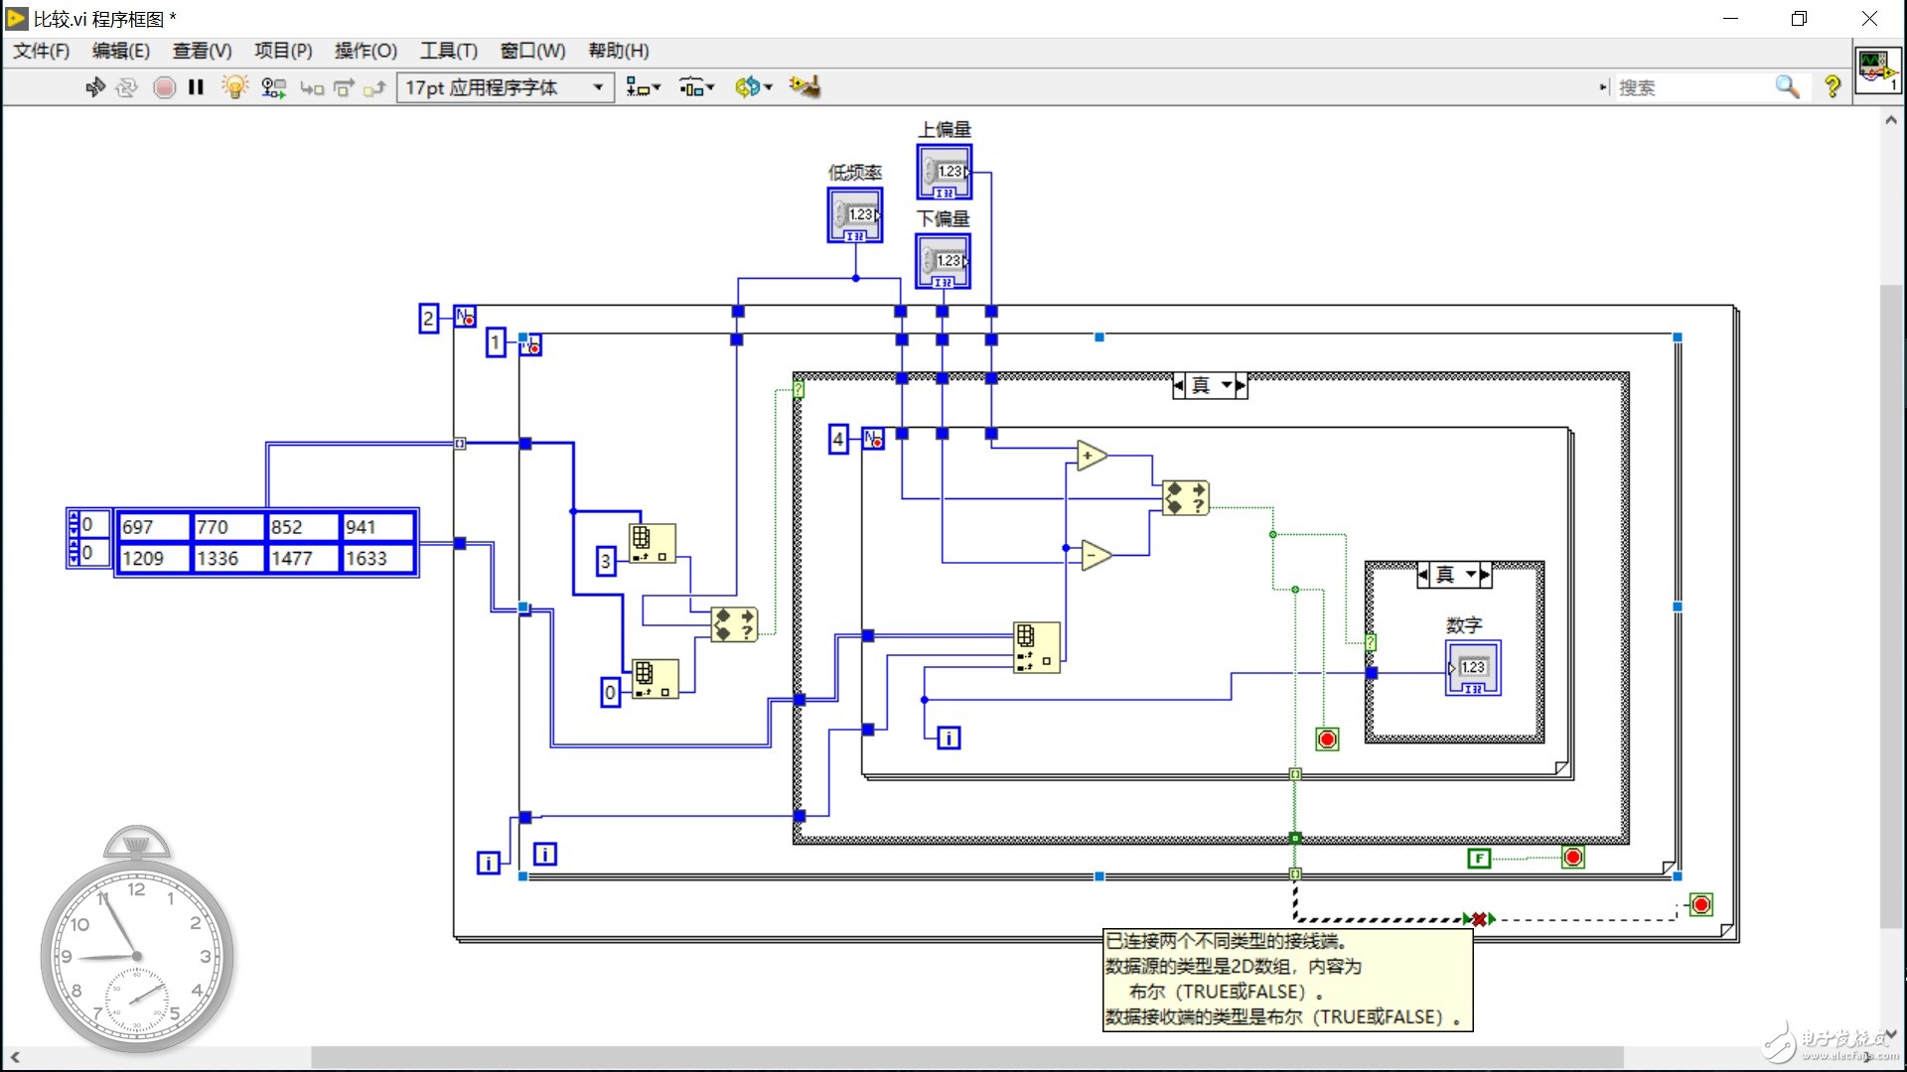1907x1072 pixels.
Task: Click the VI icon pane at top right
Action: (x=1877, y=70)
